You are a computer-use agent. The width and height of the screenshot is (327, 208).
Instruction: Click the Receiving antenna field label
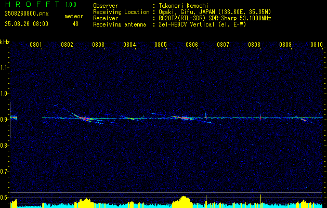point(120,24)
